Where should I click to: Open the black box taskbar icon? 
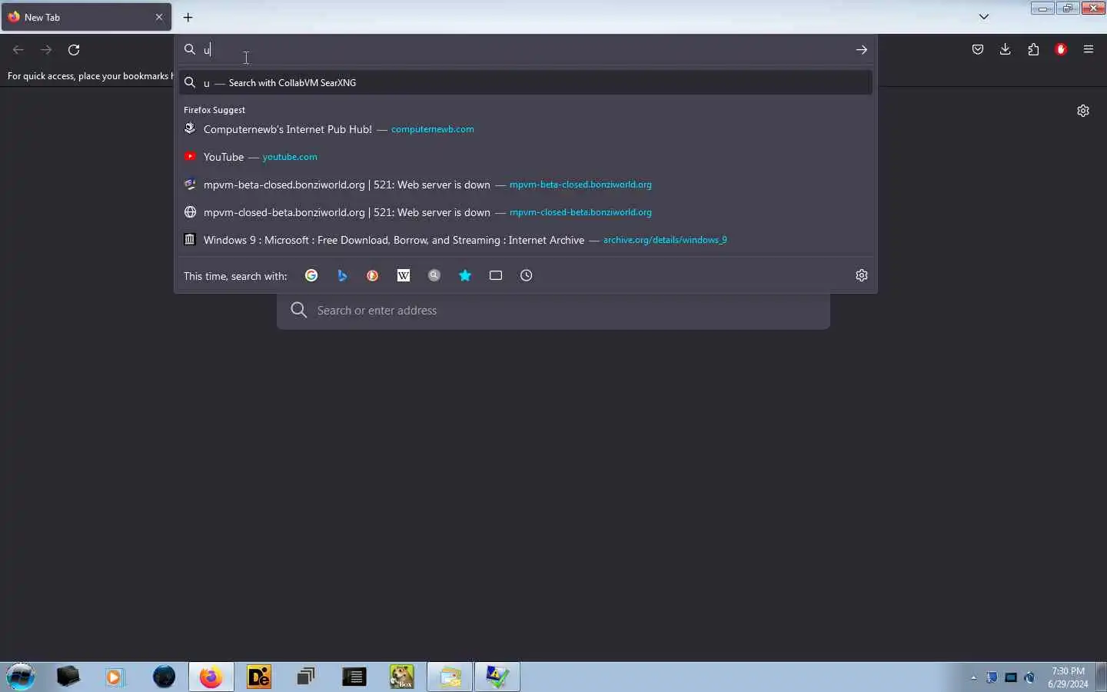coord(68,677)
